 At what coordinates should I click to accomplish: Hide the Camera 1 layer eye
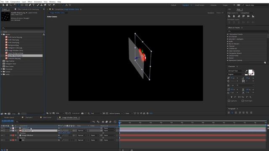[x=2, y=128]
